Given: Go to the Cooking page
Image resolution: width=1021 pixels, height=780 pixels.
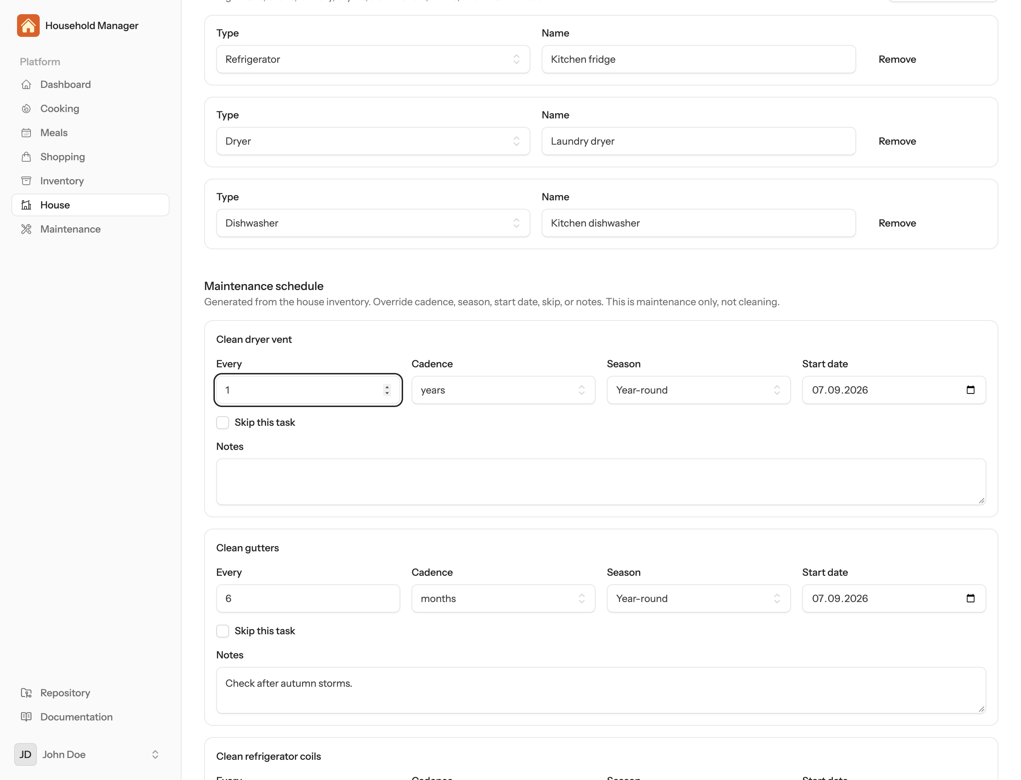Looking at the screenshot, I should [x=90, y=108].
